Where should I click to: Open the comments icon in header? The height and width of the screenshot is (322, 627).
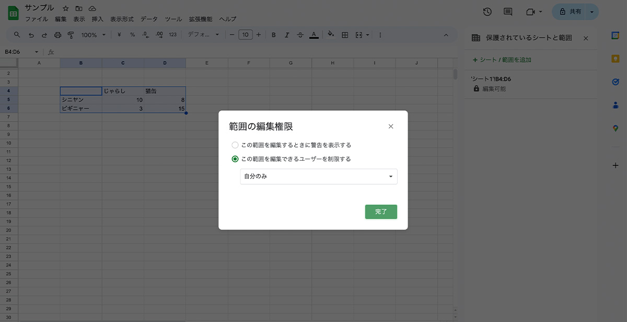507,11
